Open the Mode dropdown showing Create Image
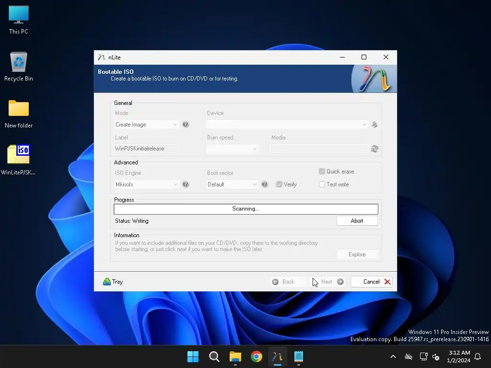The image size is (491, 368). pyautogui.click(x=146, y=125)
